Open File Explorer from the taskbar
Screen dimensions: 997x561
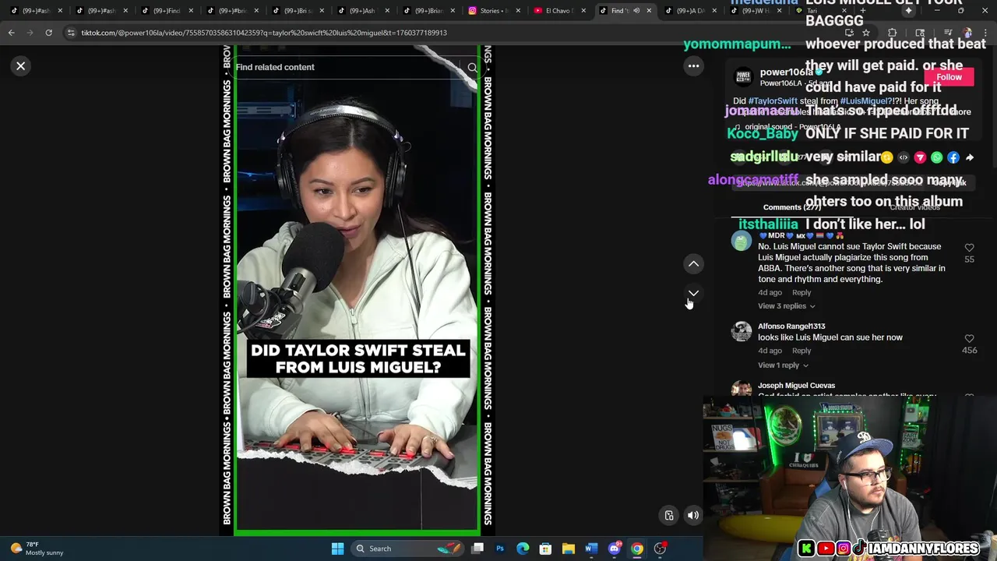coord(568,549)
